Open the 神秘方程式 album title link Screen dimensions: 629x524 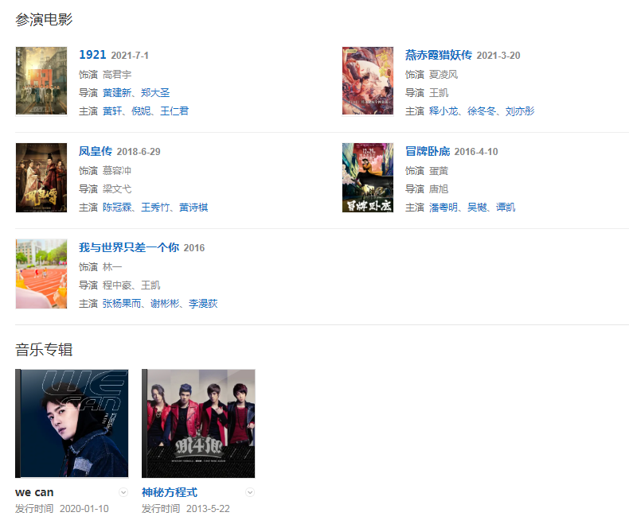point(170,492)
